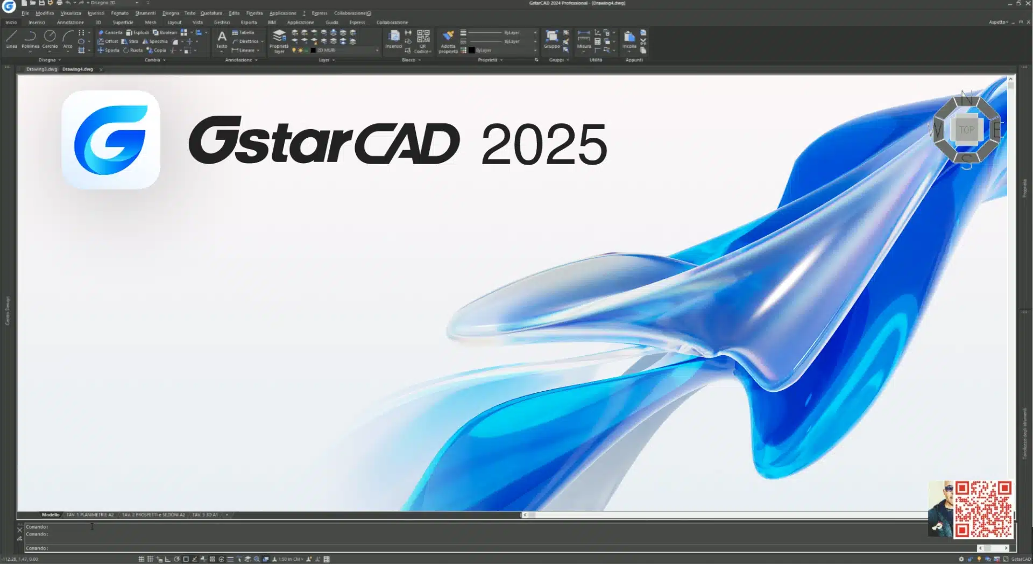Toggle the layer freeze sun icon
Viewport: 1033px width, 564px height.
click(300, 50)
